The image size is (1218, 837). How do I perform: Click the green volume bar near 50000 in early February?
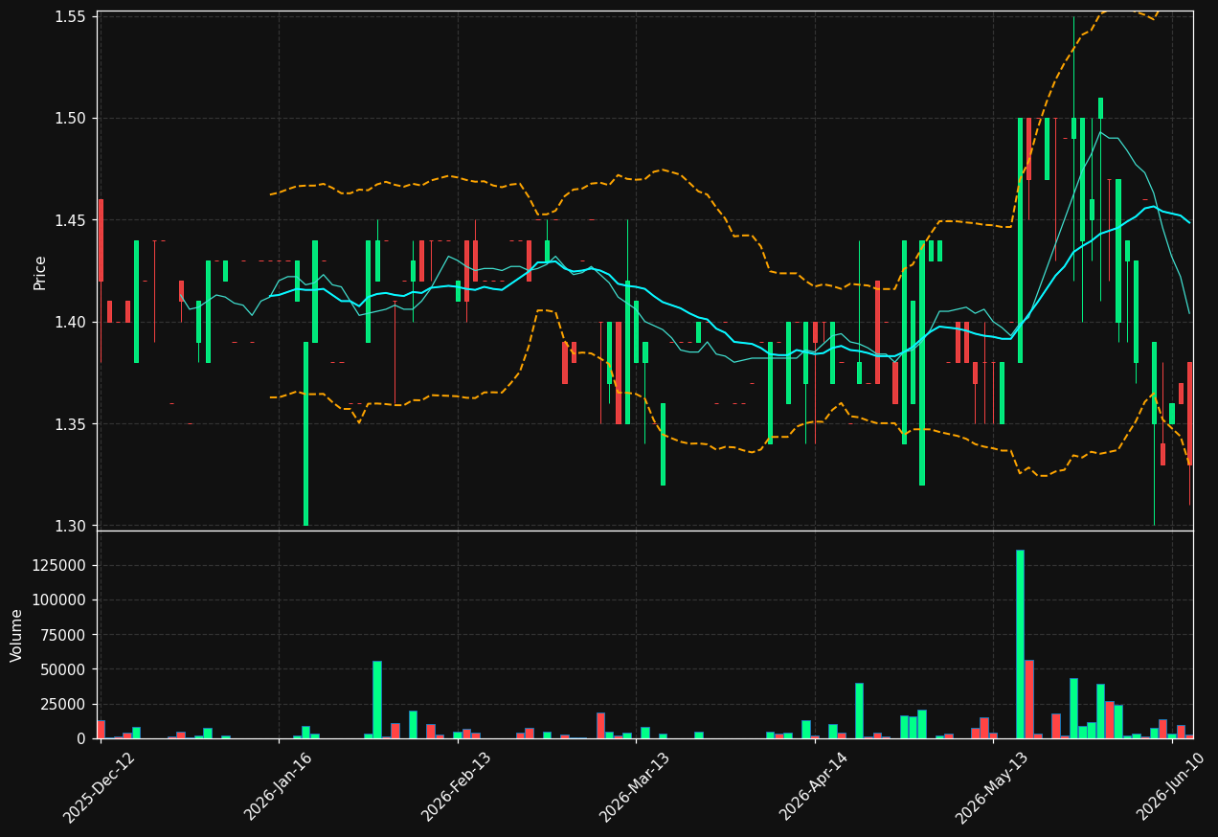coord(377,699)
